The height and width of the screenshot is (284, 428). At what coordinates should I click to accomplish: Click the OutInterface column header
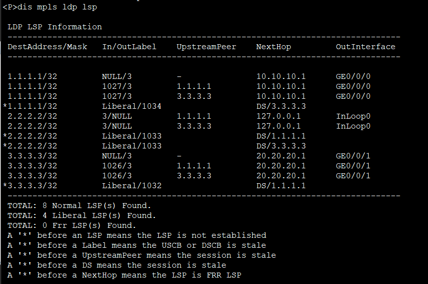[365, 47]
